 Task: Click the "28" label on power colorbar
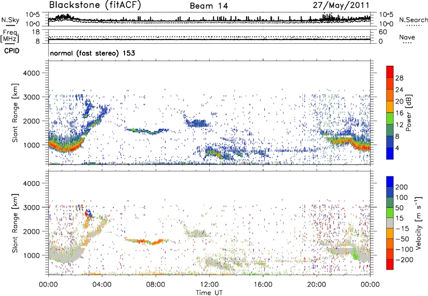(399, 78)
